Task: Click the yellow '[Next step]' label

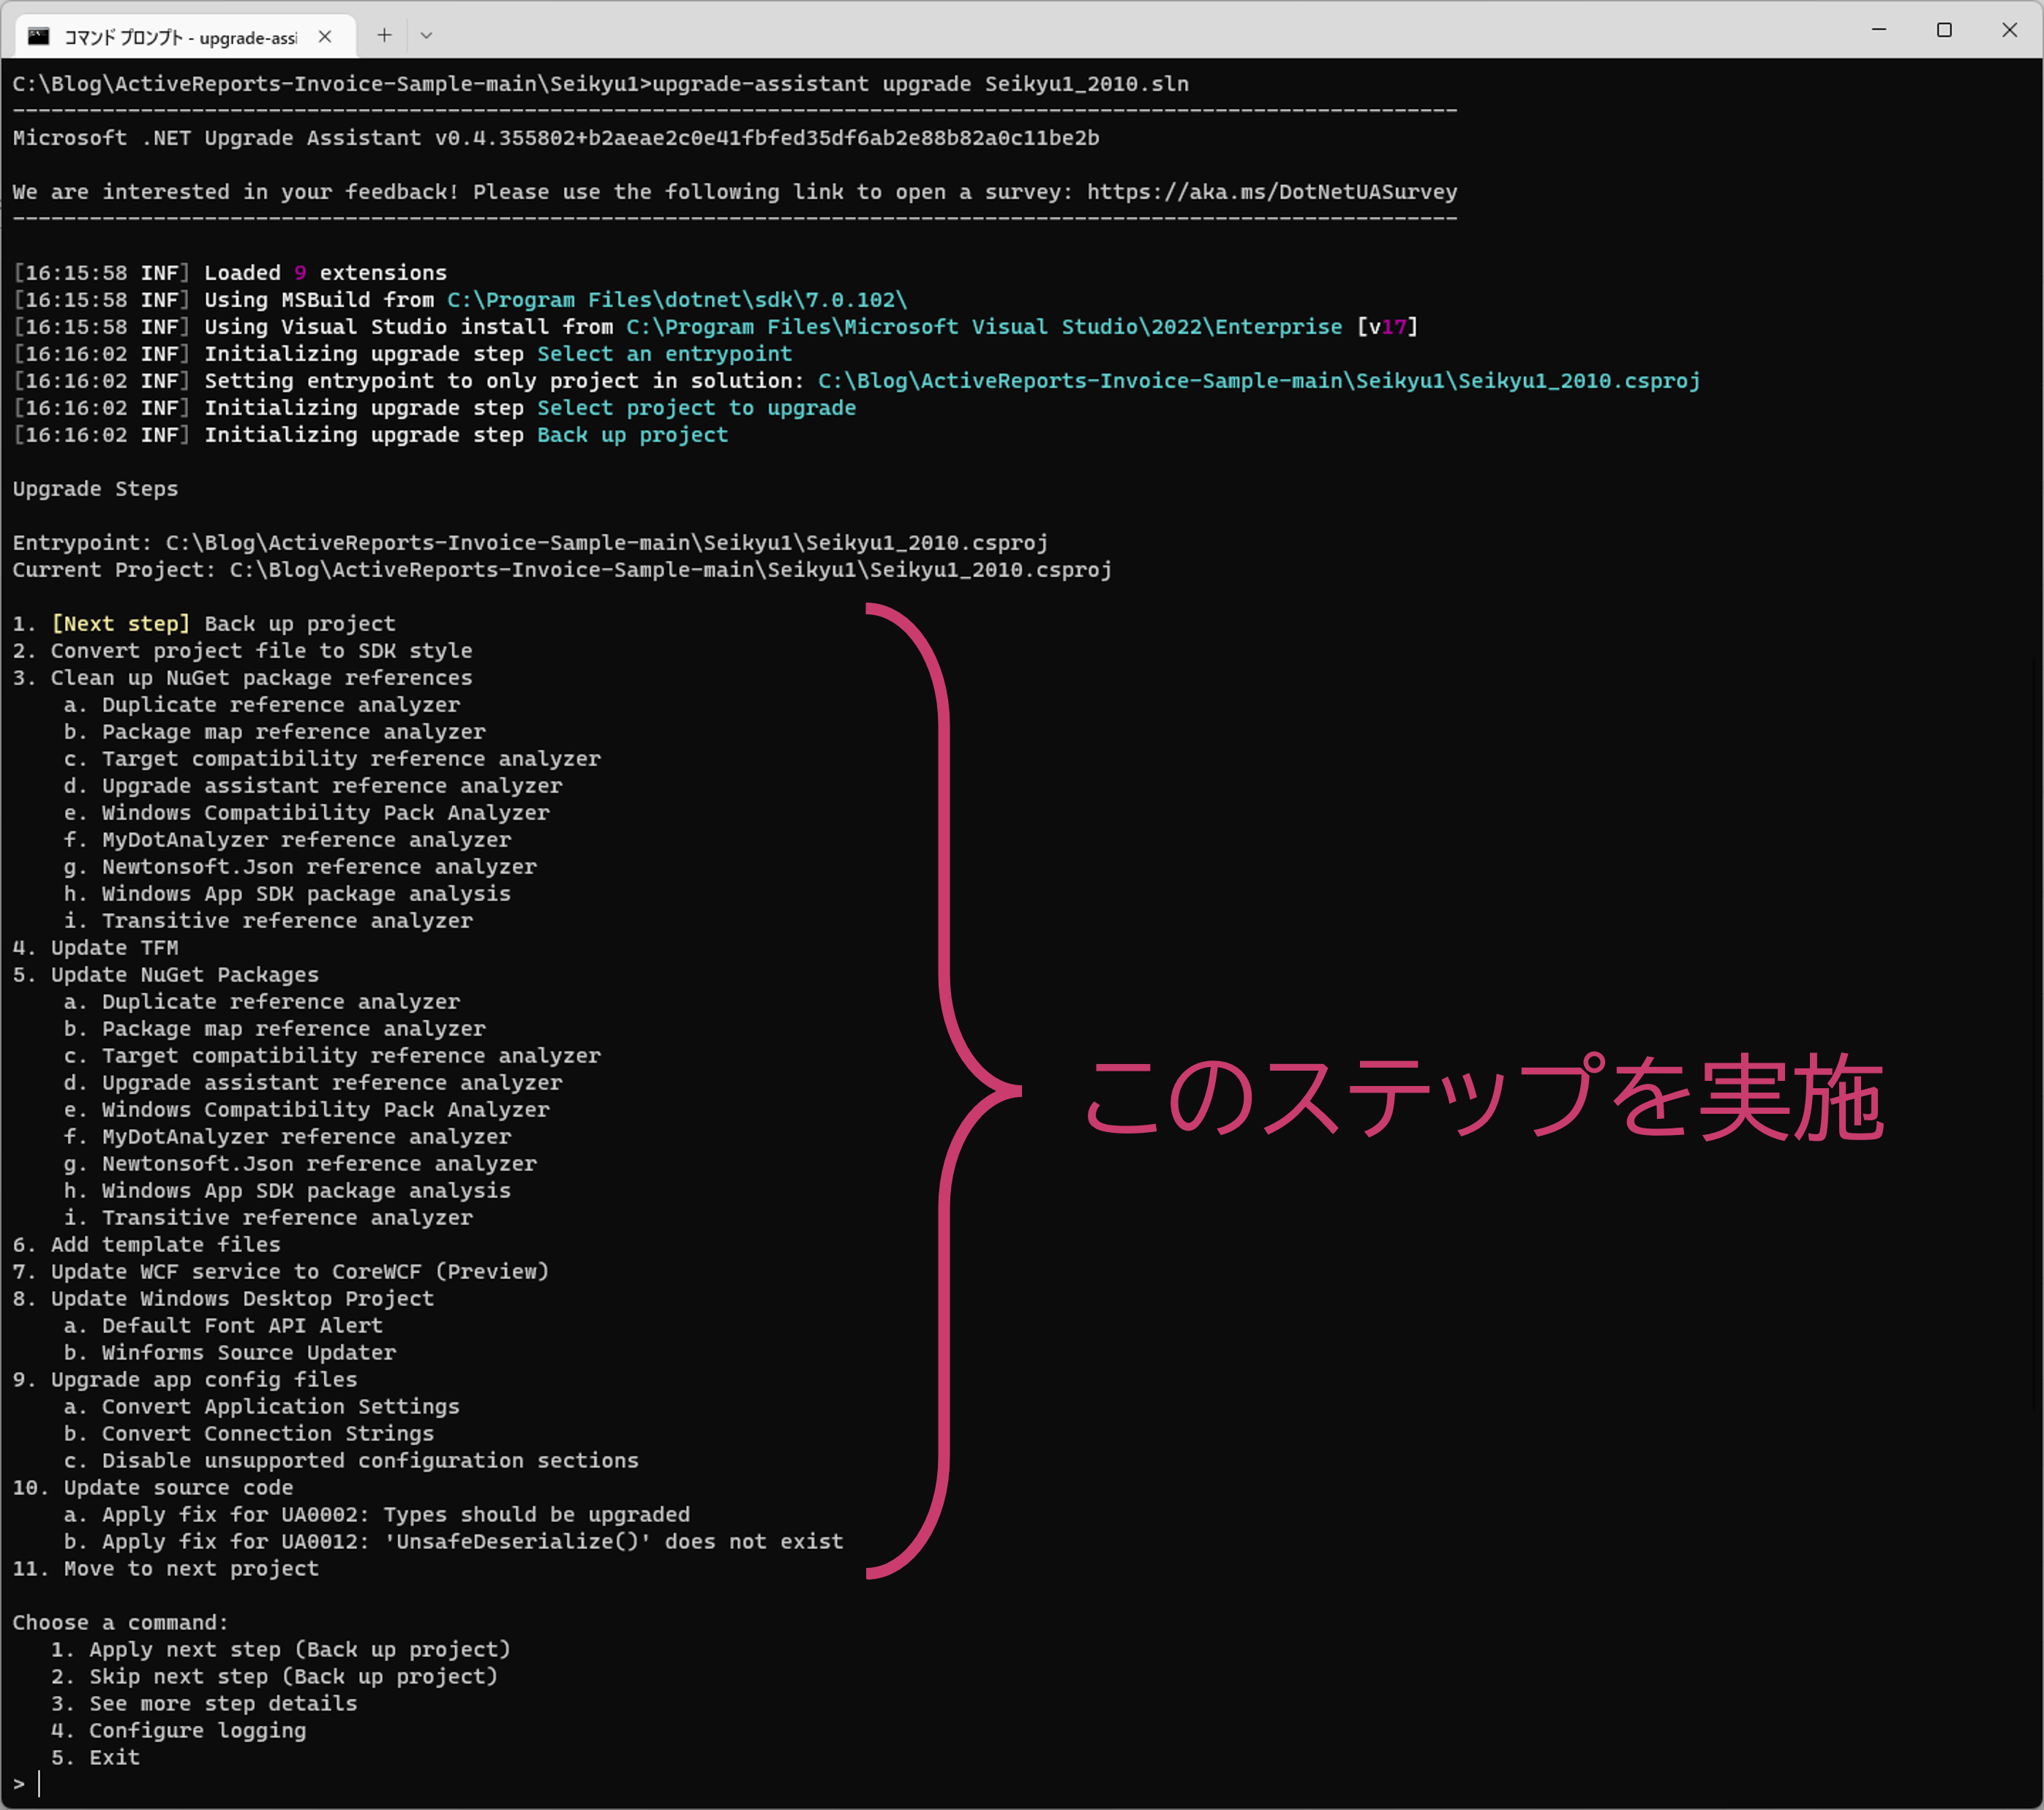Action: [120, 624]
